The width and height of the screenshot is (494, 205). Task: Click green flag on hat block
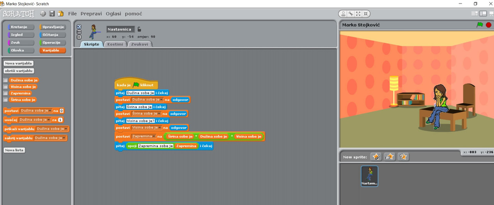click(x=136, y=85)
